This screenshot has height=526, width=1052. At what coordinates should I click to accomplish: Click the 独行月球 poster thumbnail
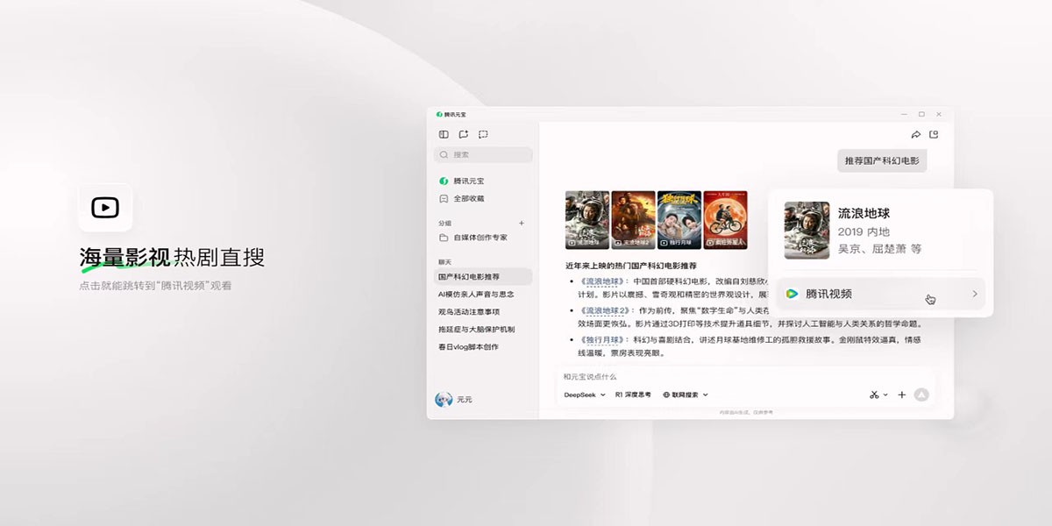coord(679,220)
